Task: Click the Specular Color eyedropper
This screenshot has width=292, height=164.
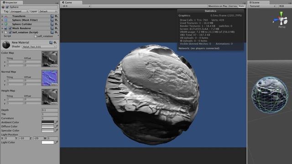Action: pyautogui.click(x=57, y=130)
